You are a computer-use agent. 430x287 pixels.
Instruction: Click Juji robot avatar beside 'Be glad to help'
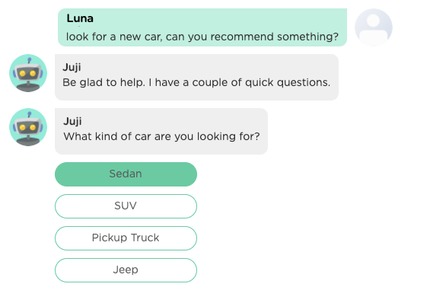pyautogui.click(x=28, y=73)
